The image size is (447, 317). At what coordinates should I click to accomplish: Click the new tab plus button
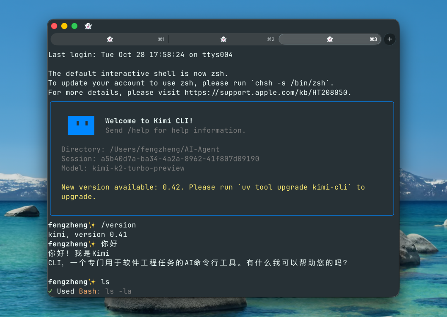389,39
